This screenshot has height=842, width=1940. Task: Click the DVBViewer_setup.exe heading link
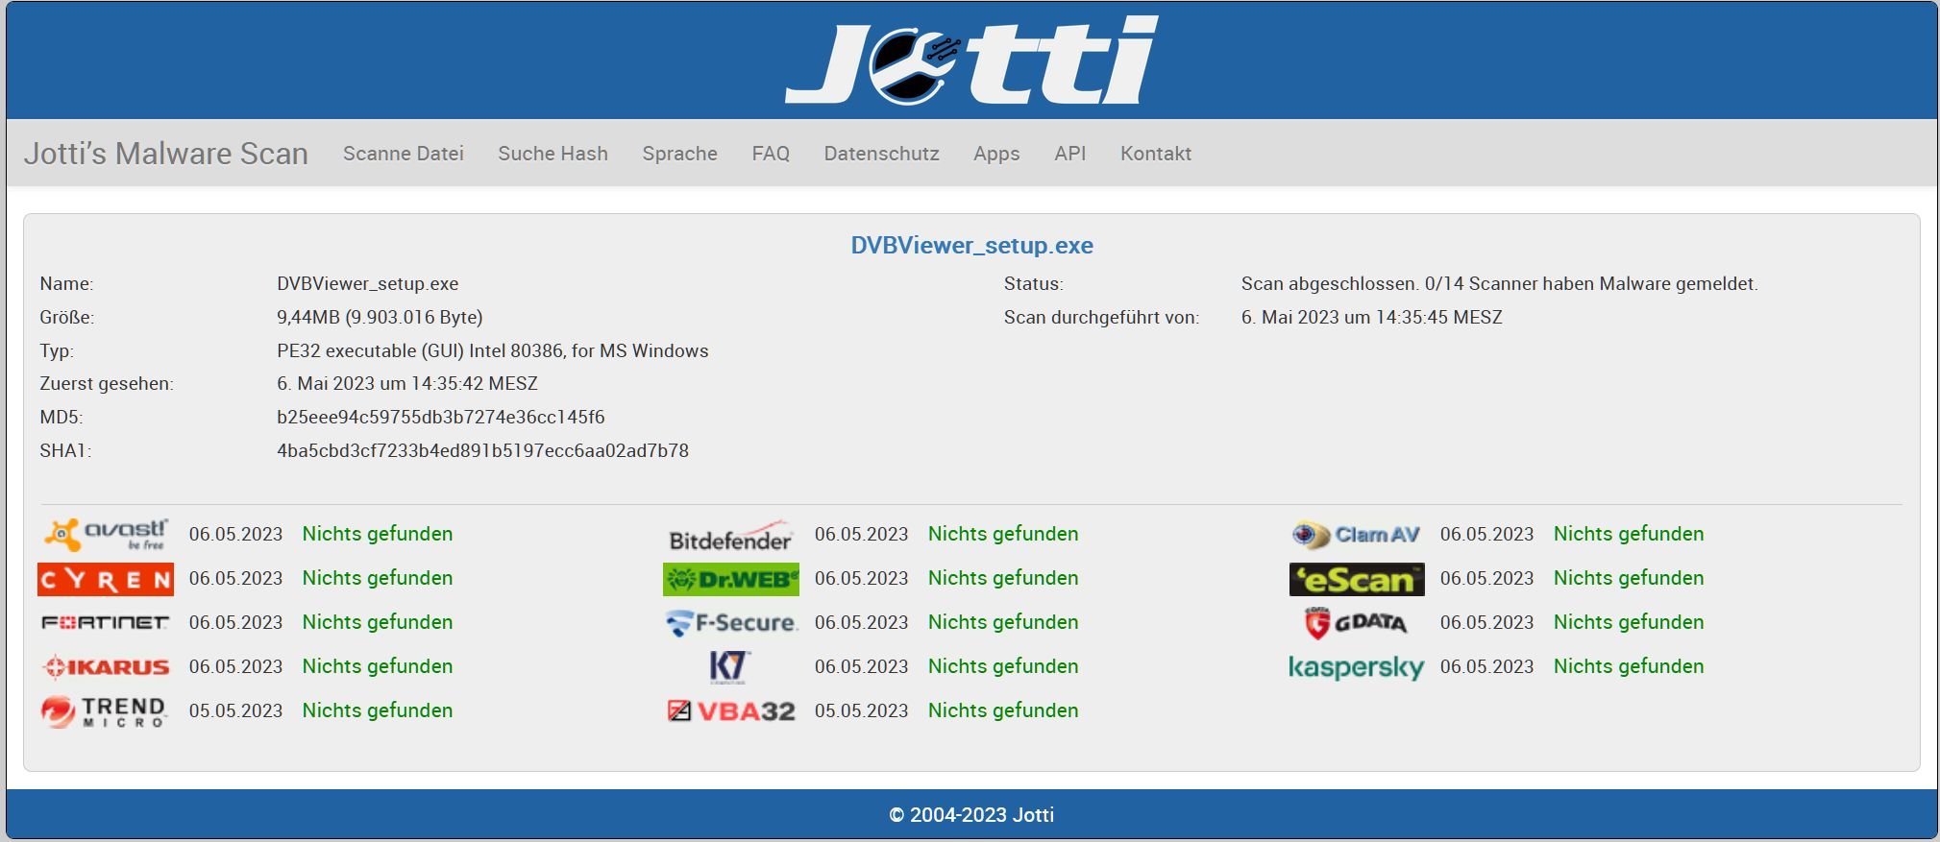[x=971, y=246]
